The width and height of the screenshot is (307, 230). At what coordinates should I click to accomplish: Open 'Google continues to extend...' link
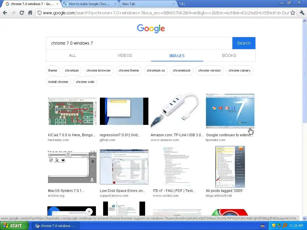pos(229,135)
